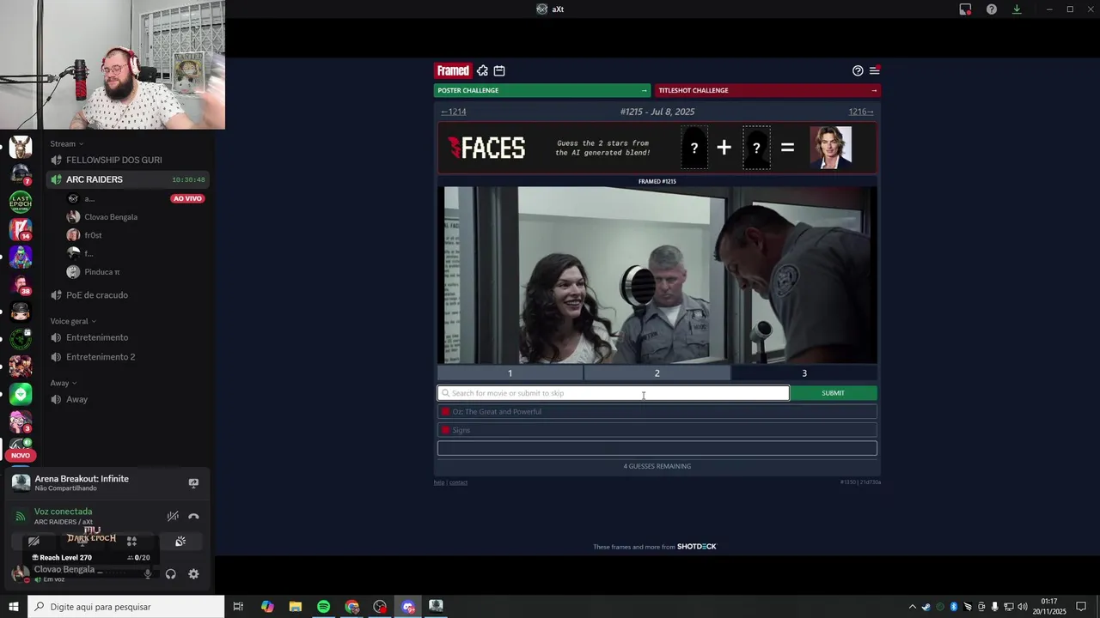Click the contact footer link
Screen dimensions: 1100x618
458,482
